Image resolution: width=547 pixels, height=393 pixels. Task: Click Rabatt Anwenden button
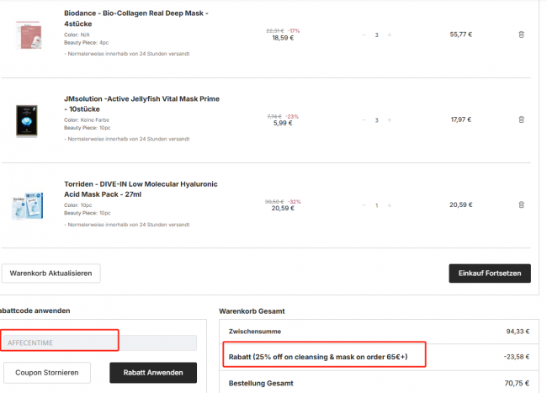point(153,373)
